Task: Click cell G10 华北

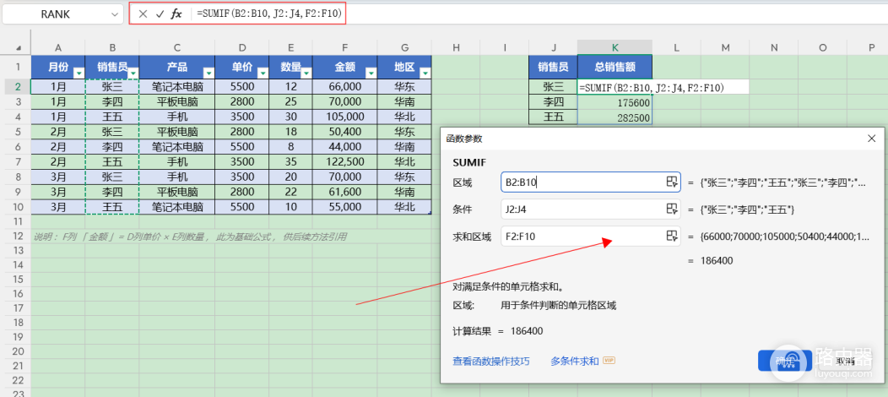Action: [404, 207]
